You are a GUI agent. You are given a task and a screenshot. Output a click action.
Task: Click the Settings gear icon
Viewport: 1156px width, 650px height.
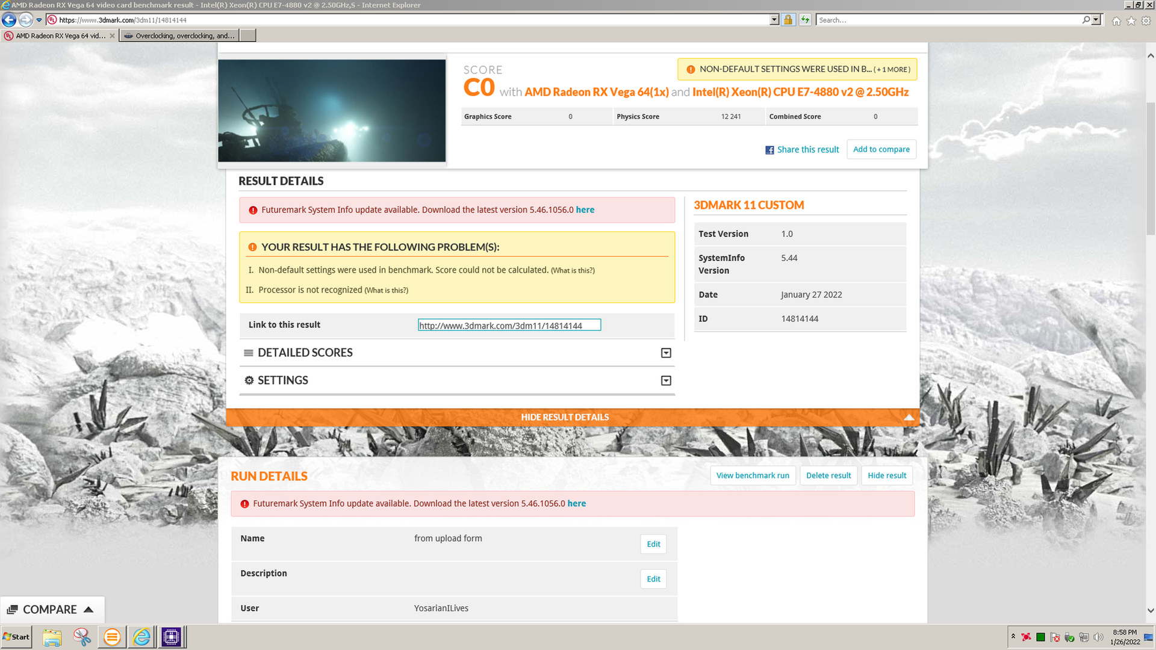pos(249,380)
